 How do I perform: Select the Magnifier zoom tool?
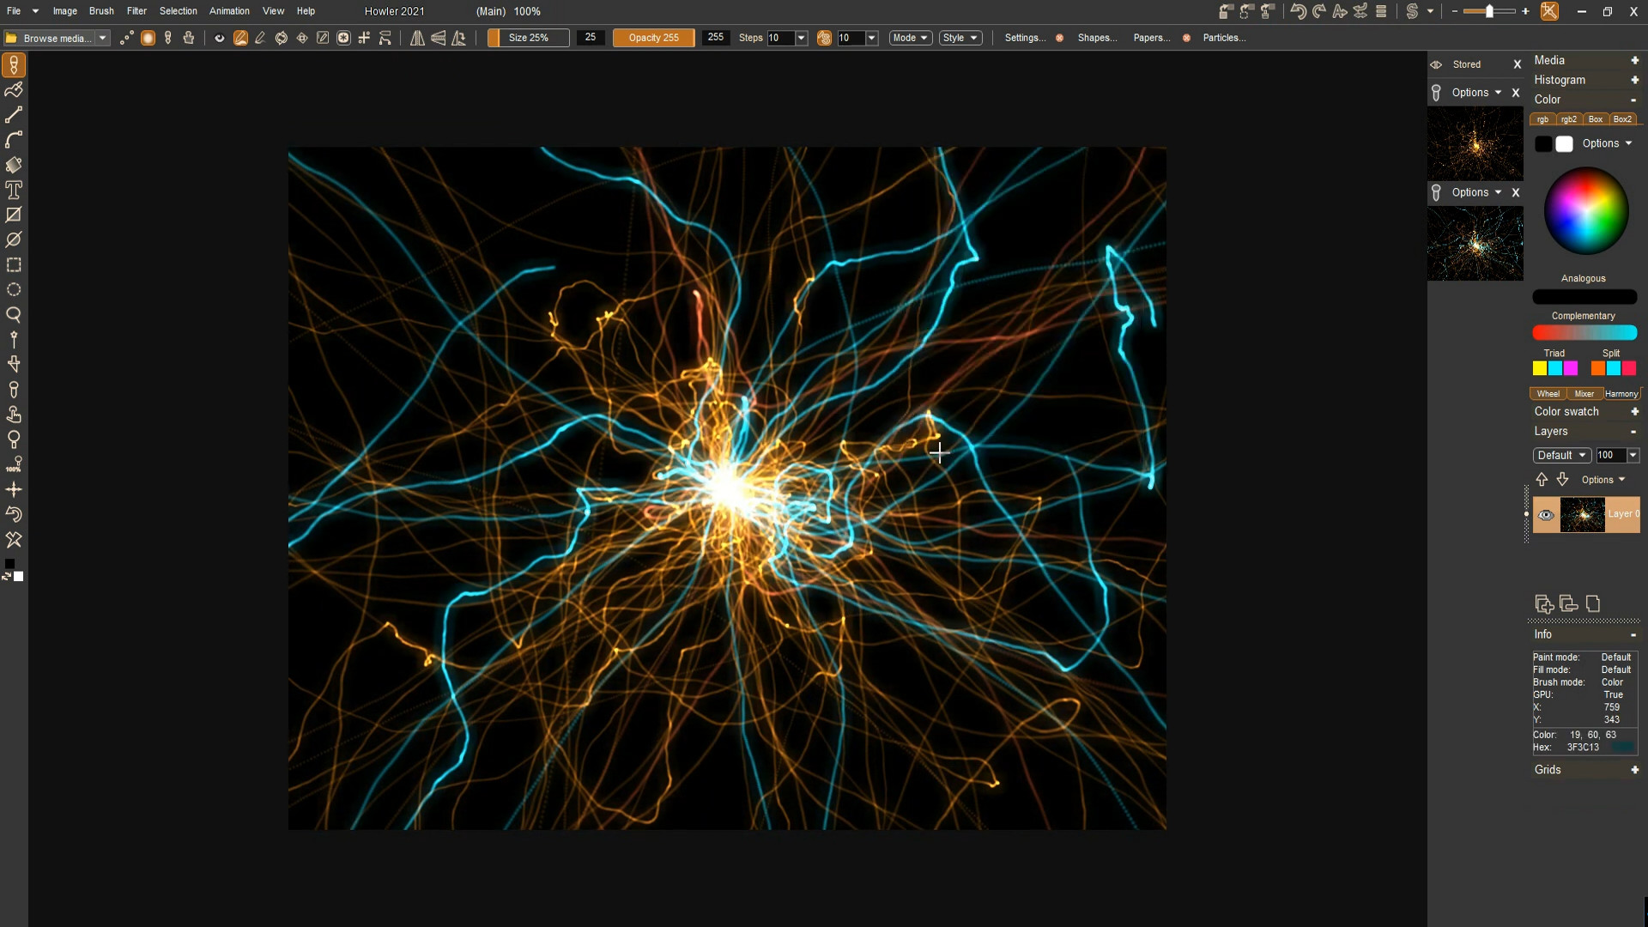pos(14,315)
